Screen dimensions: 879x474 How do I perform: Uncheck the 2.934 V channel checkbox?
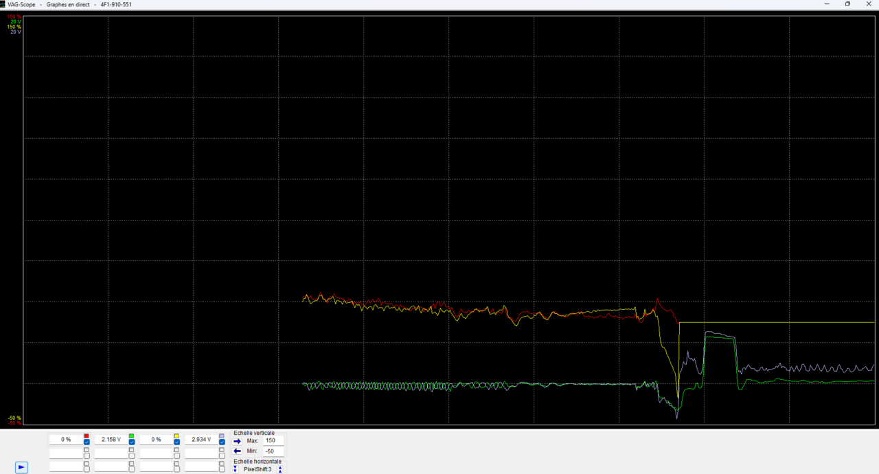coord(222,442)
